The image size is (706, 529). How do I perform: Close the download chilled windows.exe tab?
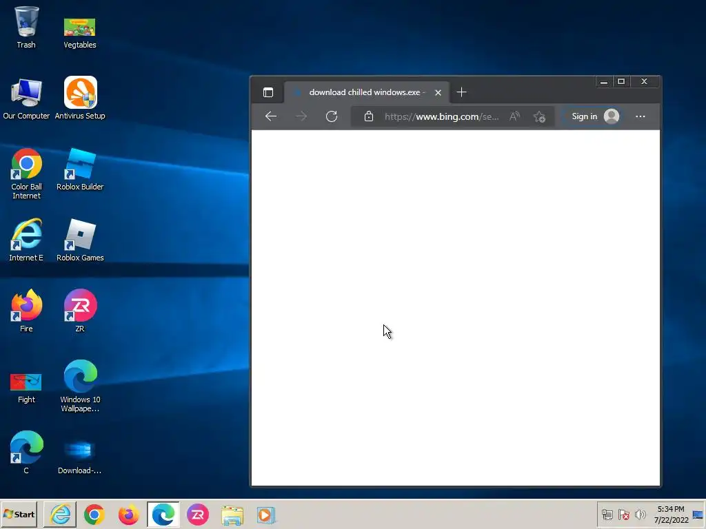tap(438, 93)
